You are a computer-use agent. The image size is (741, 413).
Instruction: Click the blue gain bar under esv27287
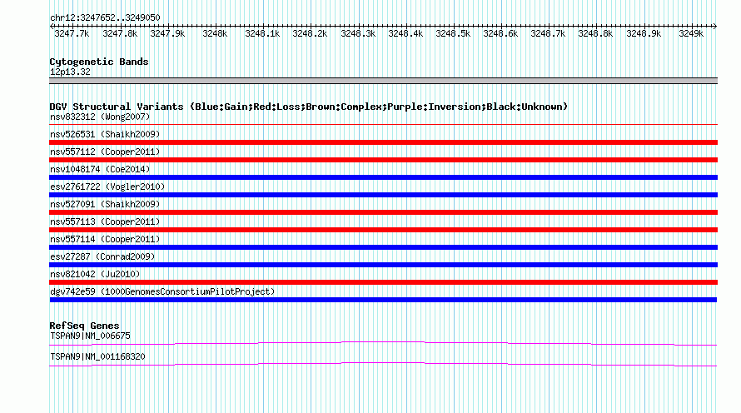point(383,265)
